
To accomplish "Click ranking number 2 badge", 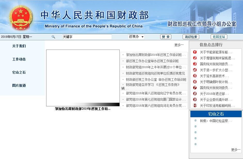I will [x=195, y=58].
